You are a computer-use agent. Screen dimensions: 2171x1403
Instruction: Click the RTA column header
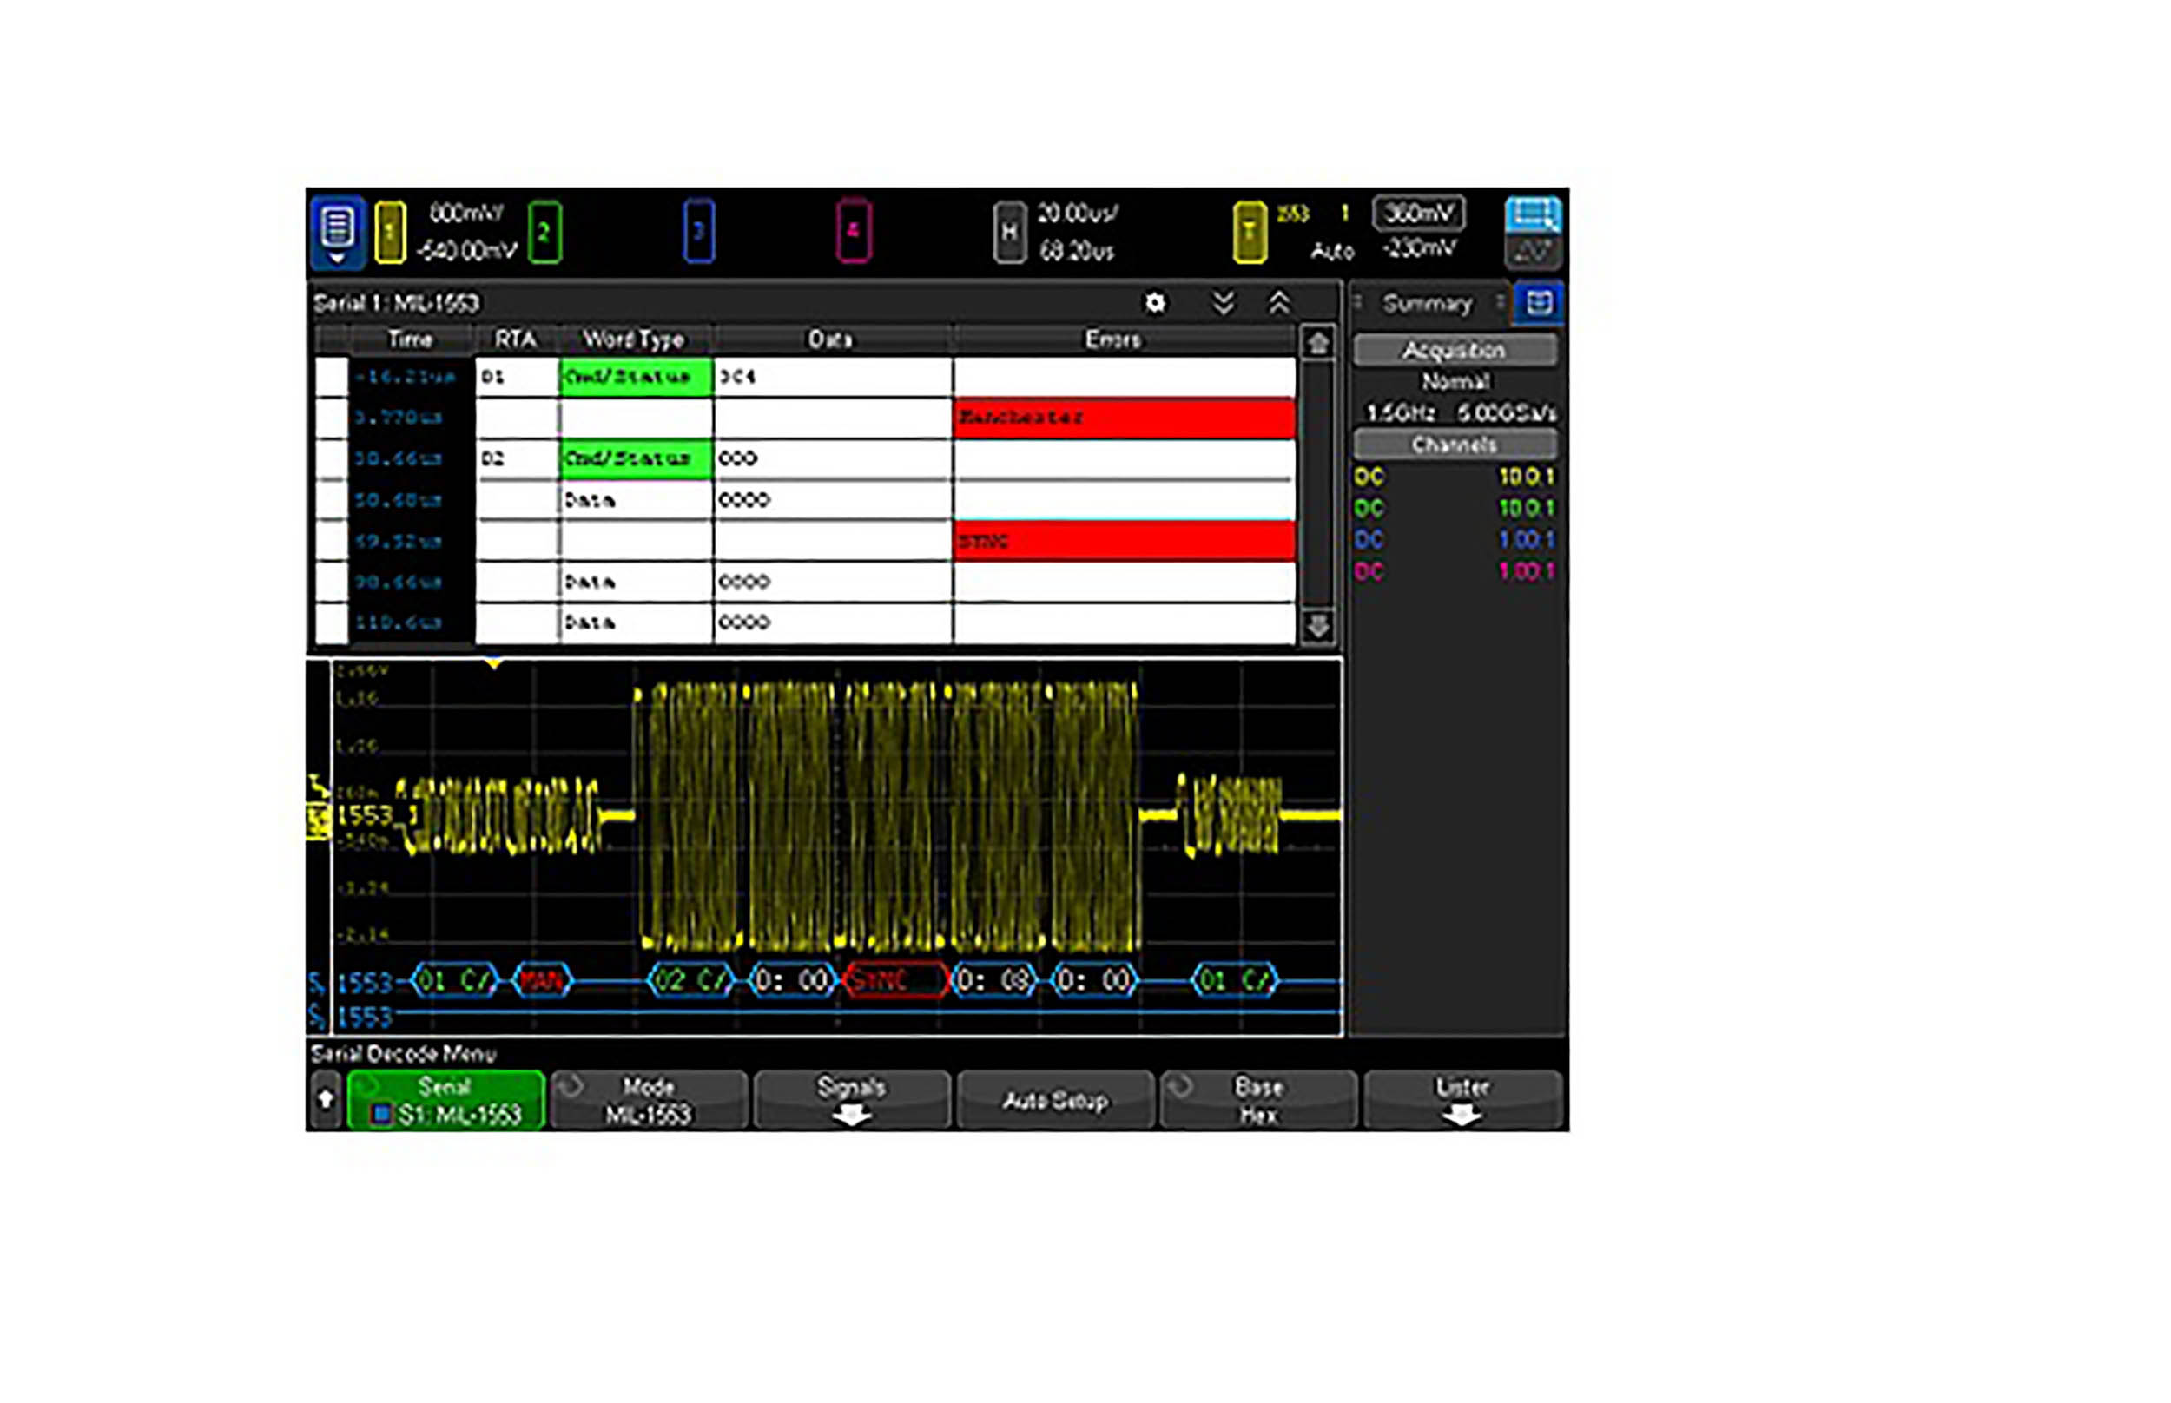point(516,339)
